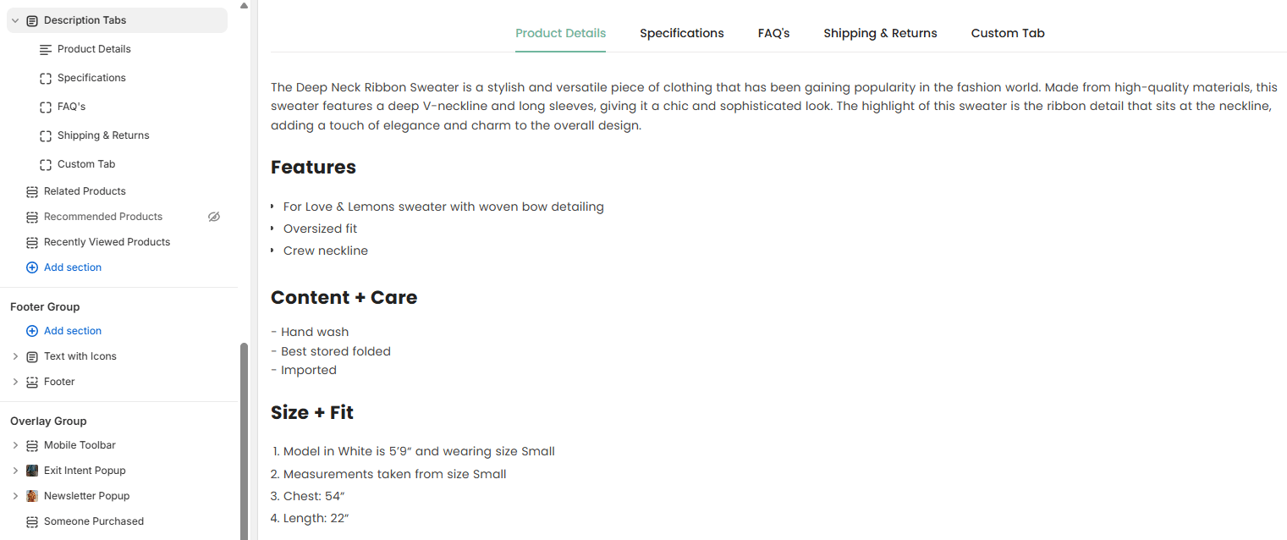Expand the Mobile Toolbar section
This screenshot has height=540, width=1287.
(x=15, y=445)
